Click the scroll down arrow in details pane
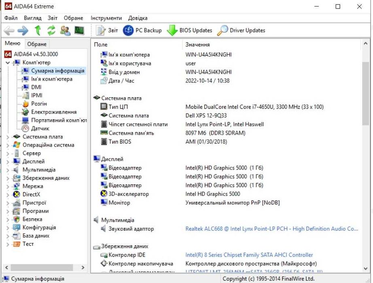 point(365,269)
